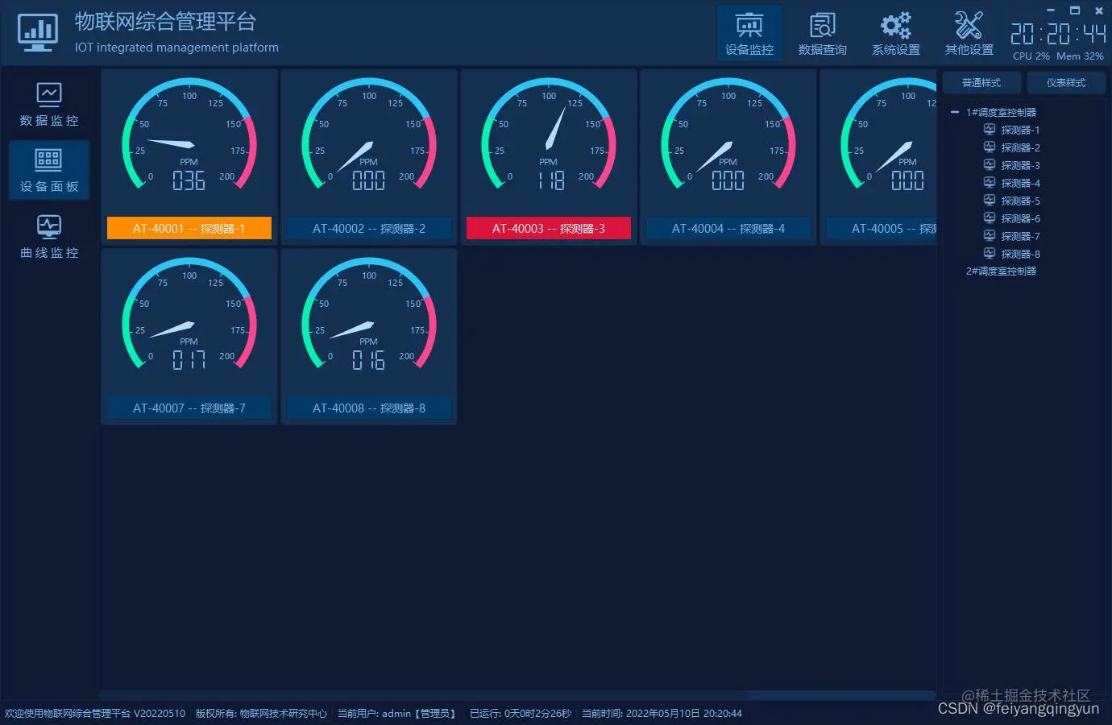This screenshot has height=725, width=1112.
Task: Select the red AT-40003 探测器-3 alarm bar
Action: [548, 228]
